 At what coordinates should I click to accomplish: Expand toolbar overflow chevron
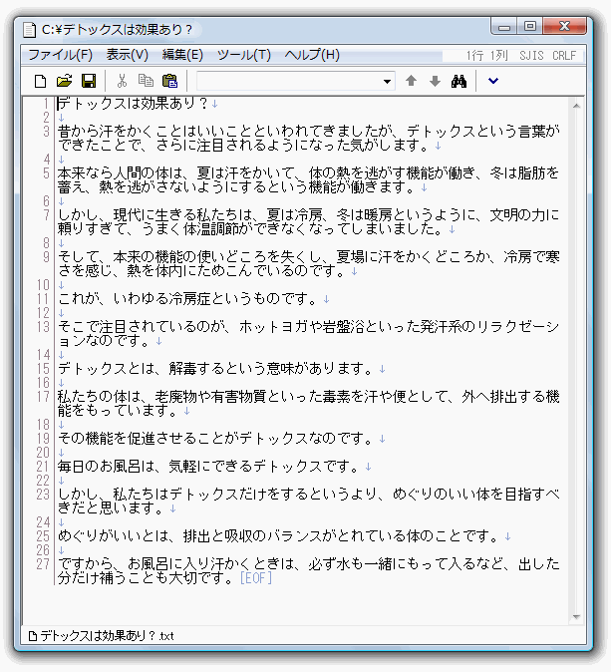[x=493, y=81]
